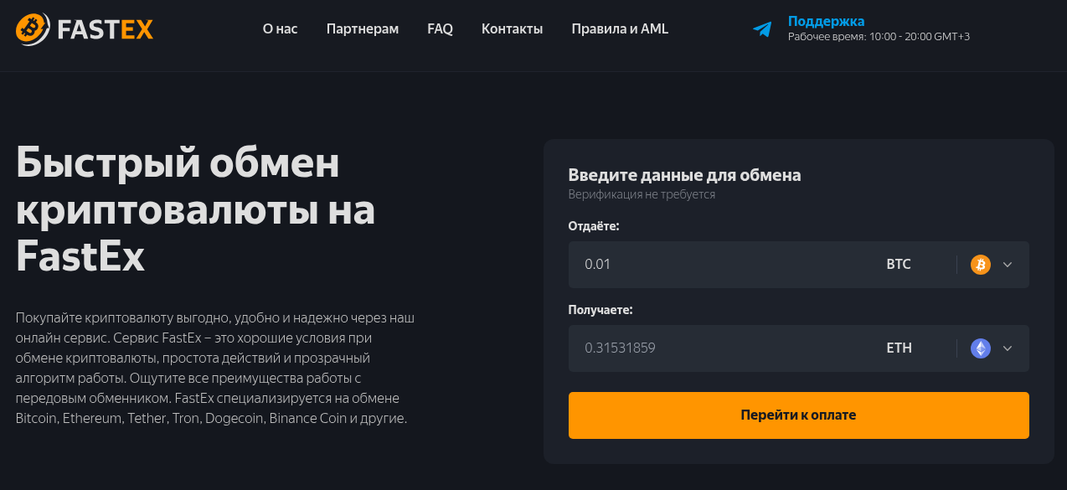Open the Партнерам menu item
Image resolution: width=1067 pixels, height=490 pixels.
363,29
